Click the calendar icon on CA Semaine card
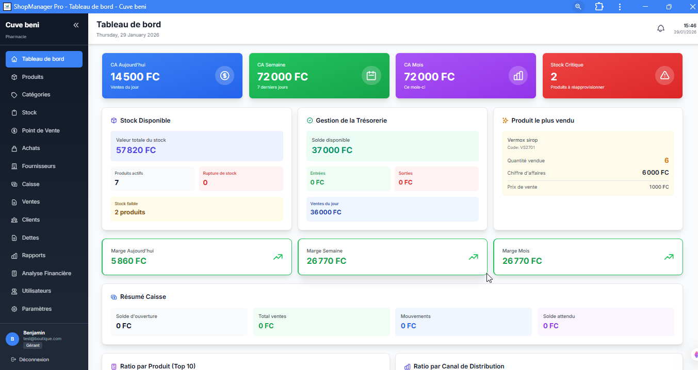 coord(371,76)
